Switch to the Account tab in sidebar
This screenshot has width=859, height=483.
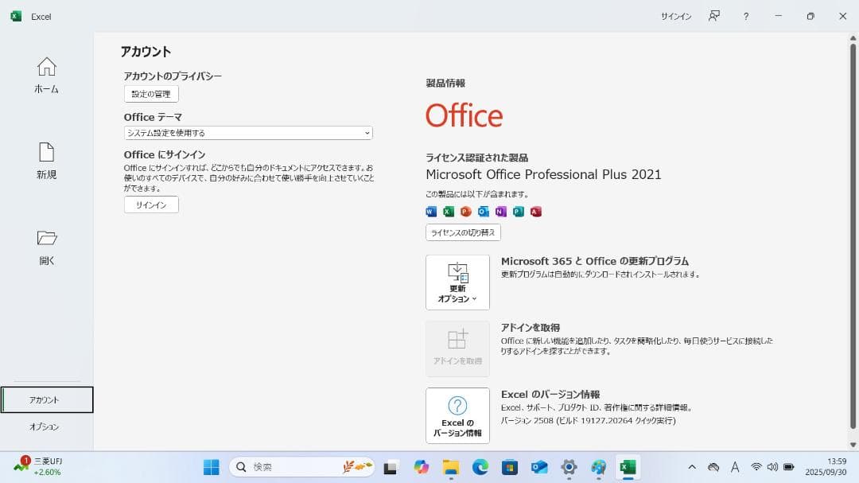pyautogui.click(x=46, y=399)
